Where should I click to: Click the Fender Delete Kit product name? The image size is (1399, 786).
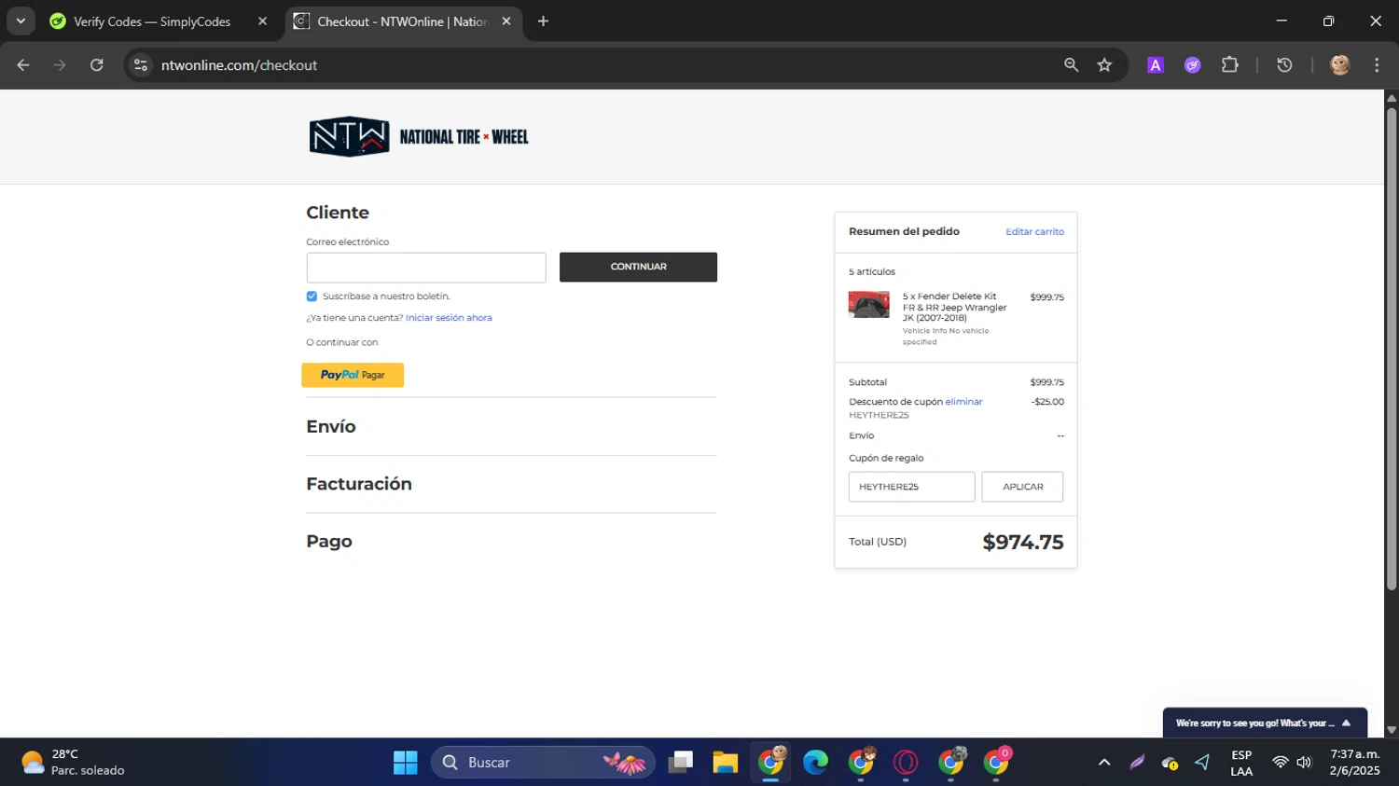click(954, 307)
